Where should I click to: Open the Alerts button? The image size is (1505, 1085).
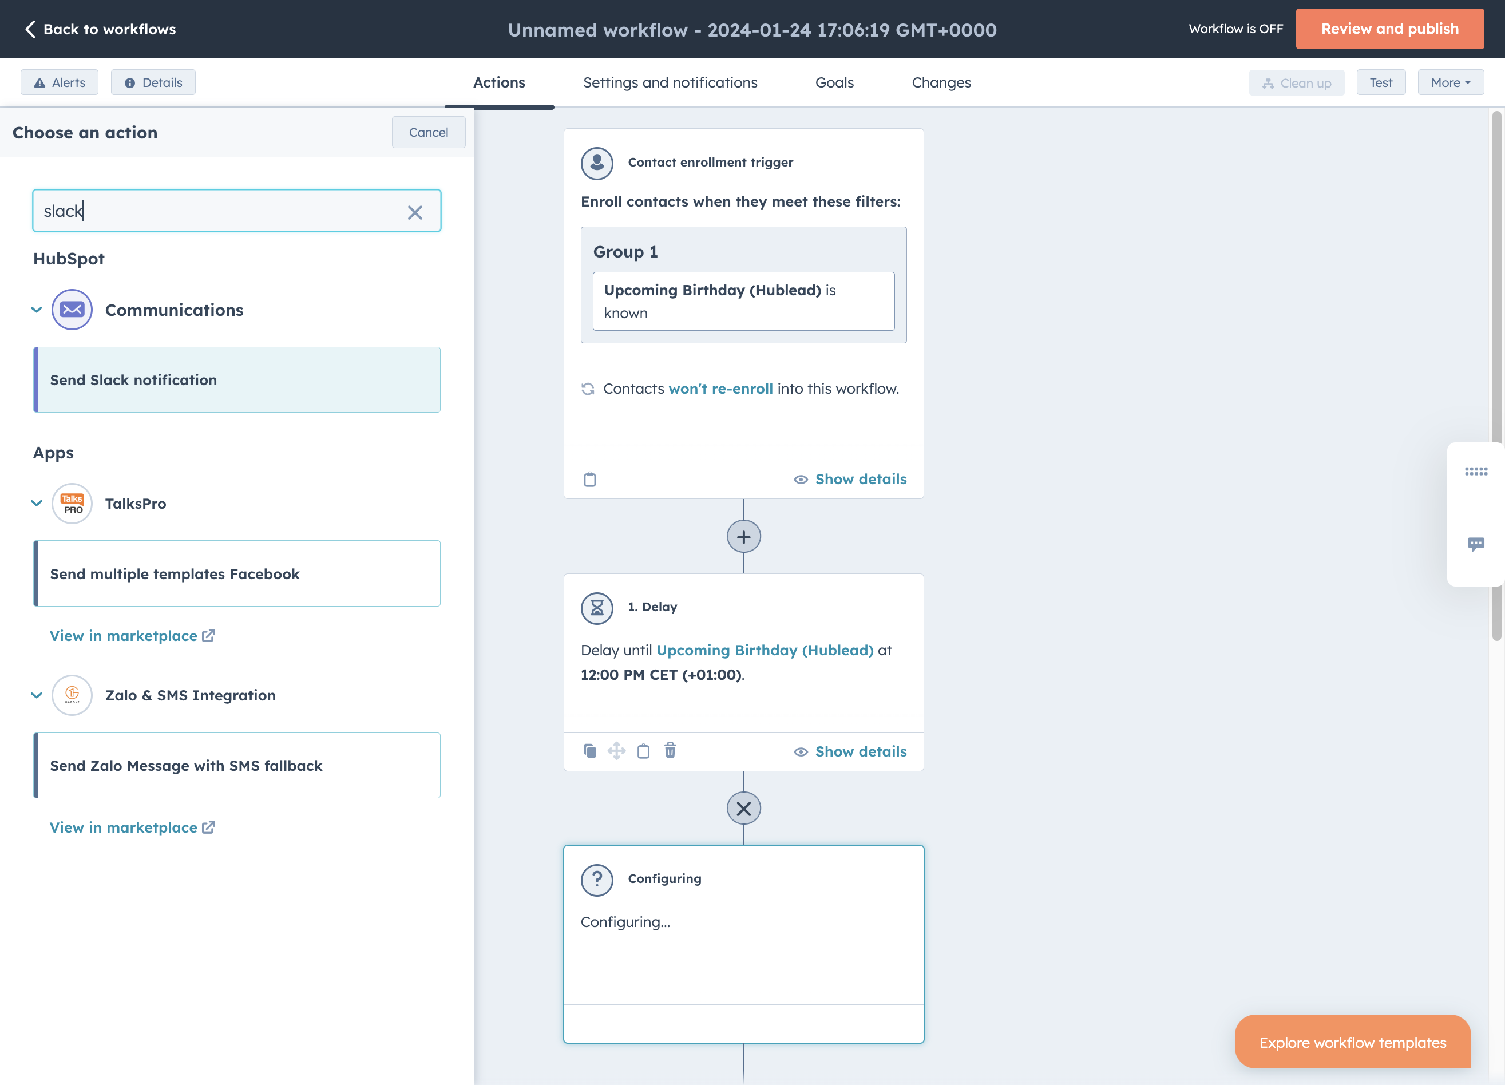click(x=59, y=82)
